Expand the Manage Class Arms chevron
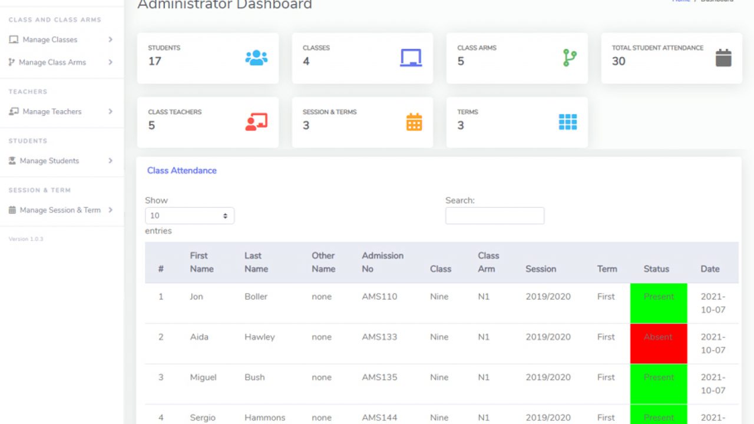 pyautogui.click(x=110, y=62)
